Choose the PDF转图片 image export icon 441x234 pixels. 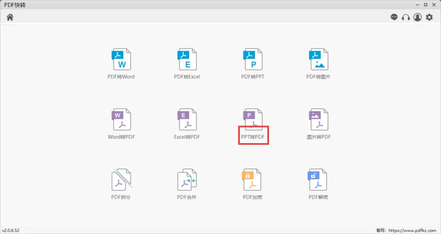point(319,59)
